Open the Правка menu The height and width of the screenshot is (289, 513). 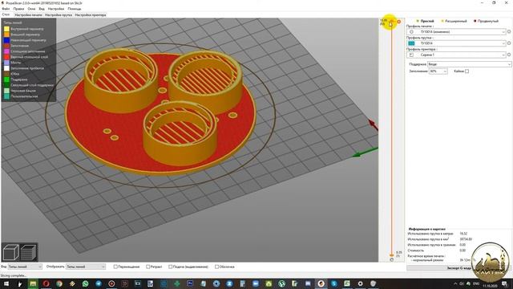(18, 9)
